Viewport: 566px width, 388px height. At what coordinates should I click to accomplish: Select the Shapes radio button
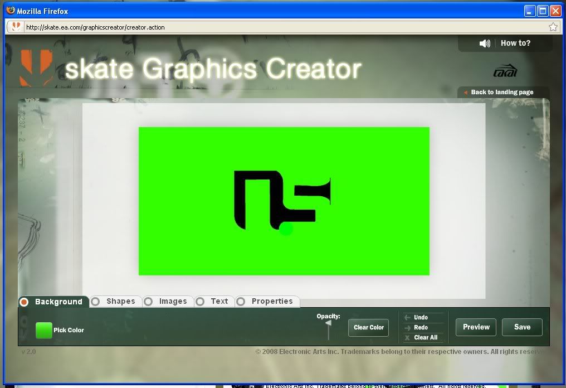point(96,302)
